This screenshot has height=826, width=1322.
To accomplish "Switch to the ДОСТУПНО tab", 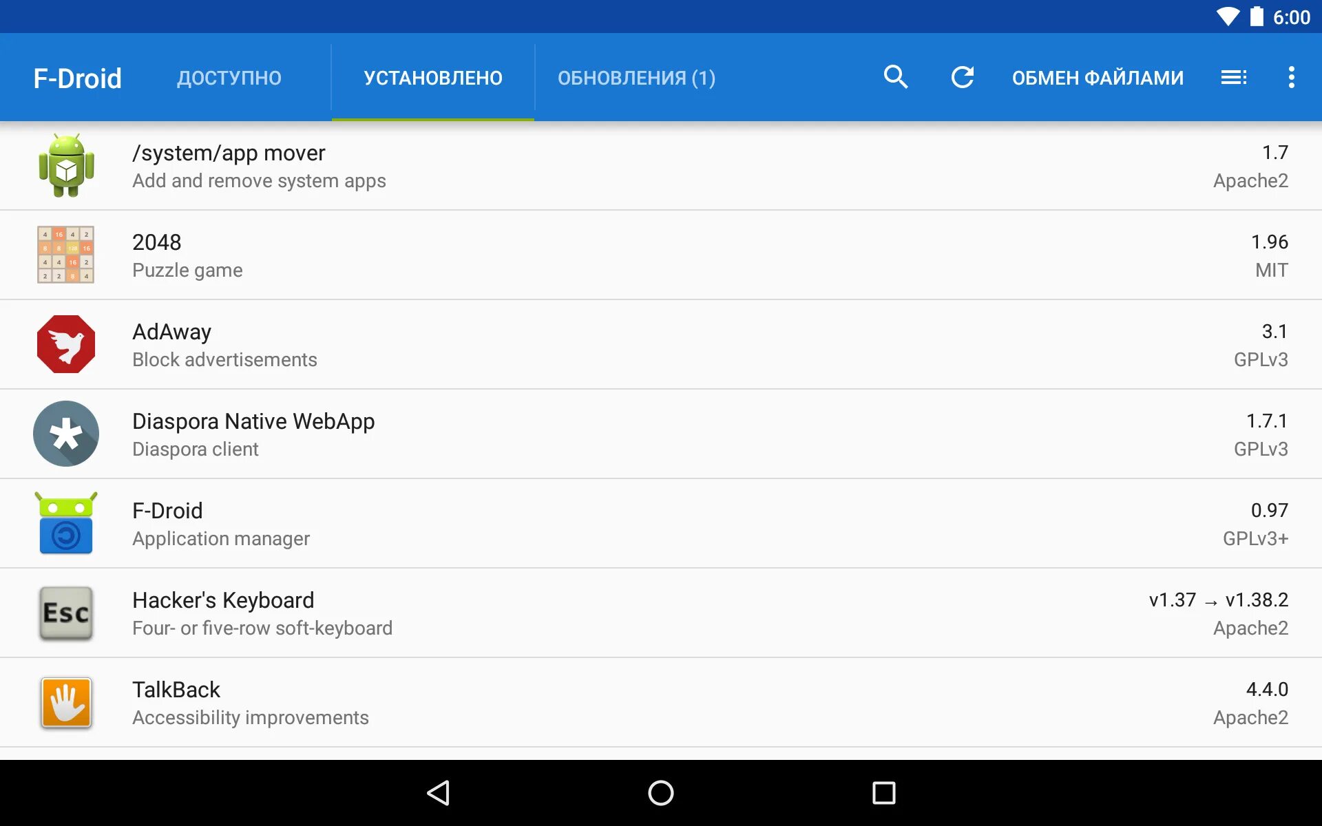I will click(229, 78).
